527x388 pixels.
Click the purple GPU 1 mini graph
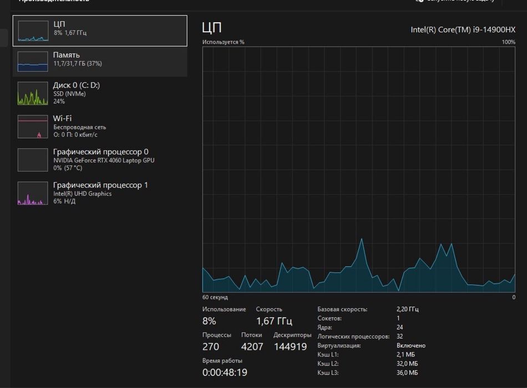coord(33,193)
